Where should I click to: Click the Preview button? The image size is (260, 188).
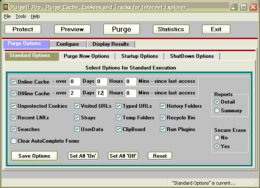click(x=72, y=29)
